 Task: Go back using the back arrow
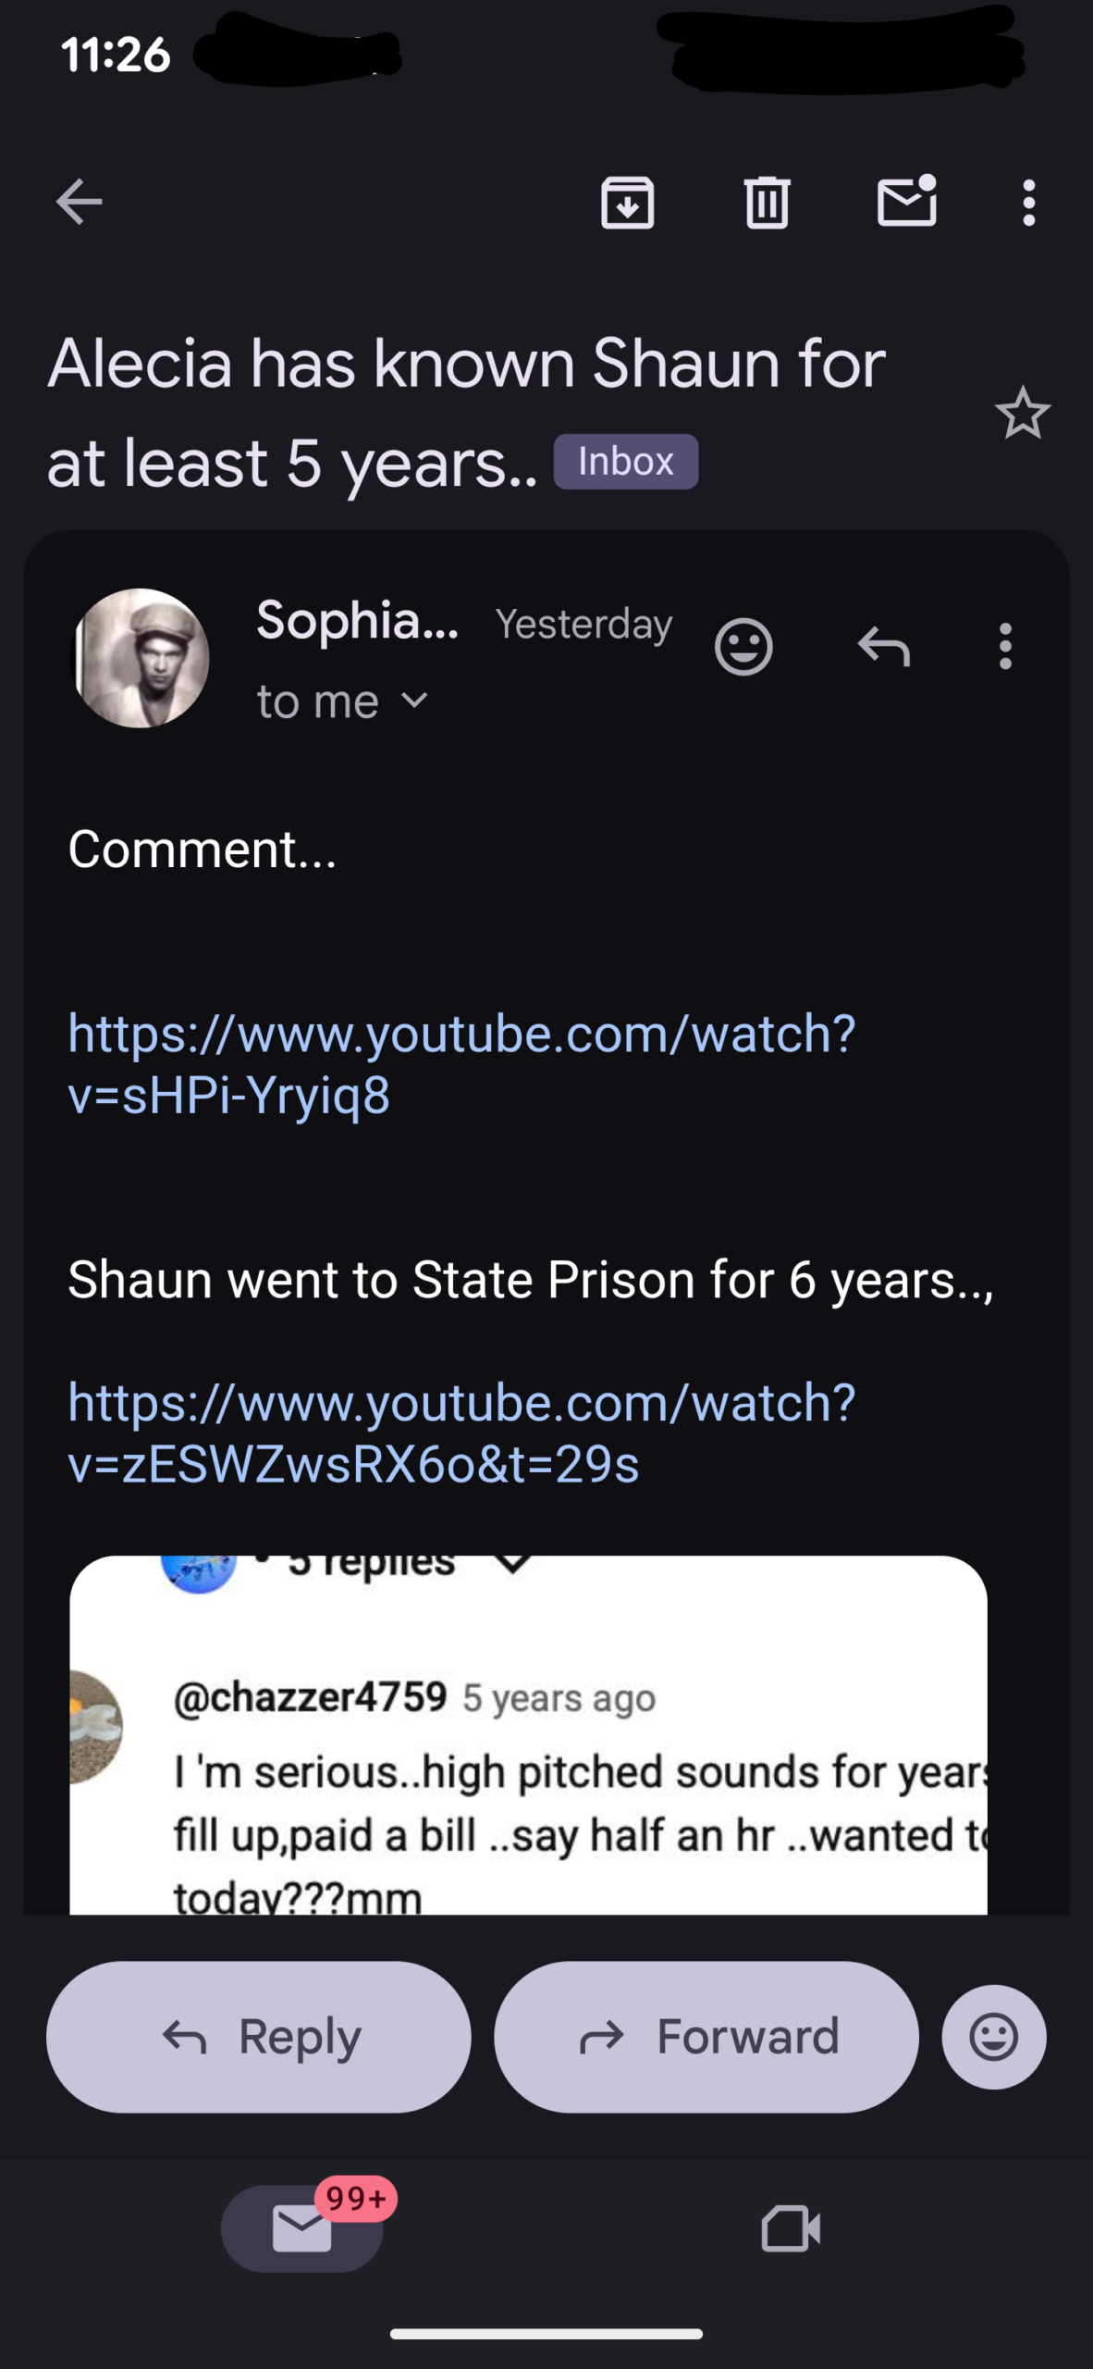[x=79, y=202]
